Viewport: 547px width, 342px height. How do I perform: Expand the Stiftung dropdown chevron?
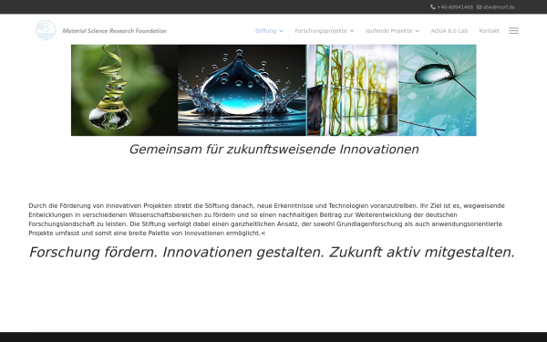(x=281, y=31)
